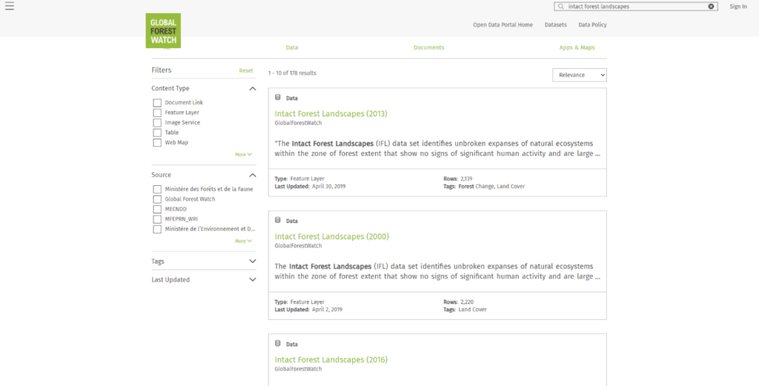Viewport: 759px width, 386px height.
Task: Clear the search with the X icon
Action: (x=711, y=7)
